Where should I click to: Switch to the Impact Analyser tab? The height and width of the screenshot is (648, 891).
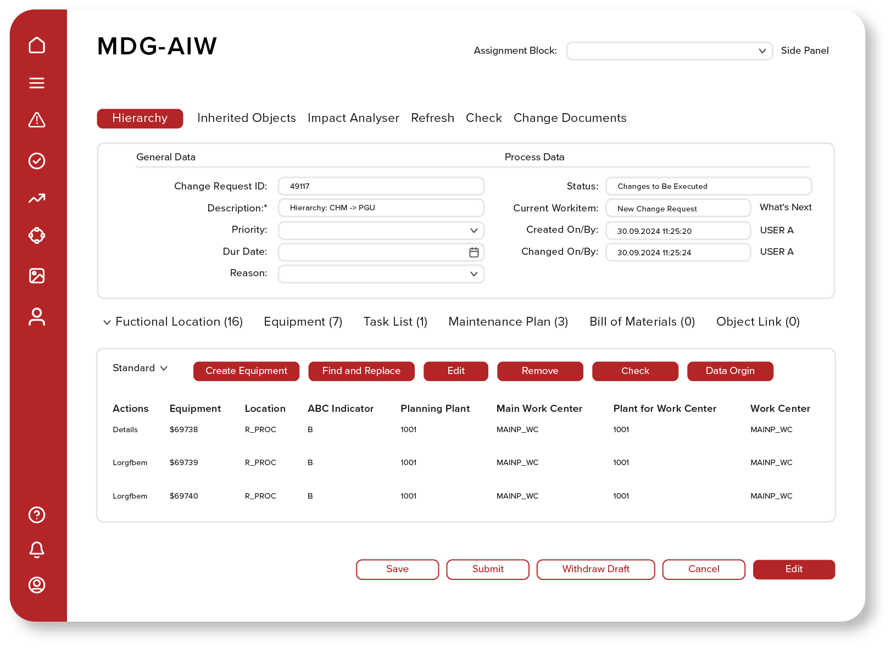point(353,118)
